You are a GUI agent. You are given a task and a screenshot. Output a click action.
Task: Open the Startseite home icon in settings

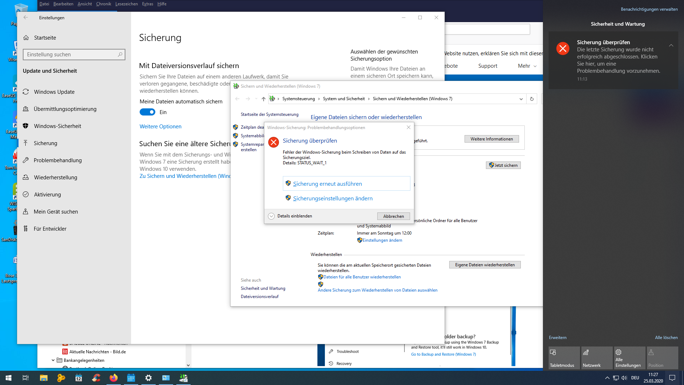(x=26, y=38)
